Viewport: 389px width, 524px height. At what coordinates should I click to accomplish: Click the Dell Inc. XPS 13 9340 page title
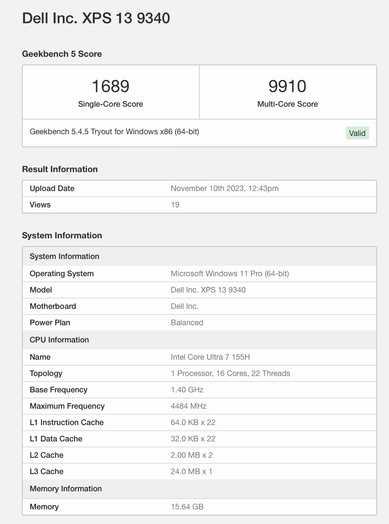tap(96, 18)
